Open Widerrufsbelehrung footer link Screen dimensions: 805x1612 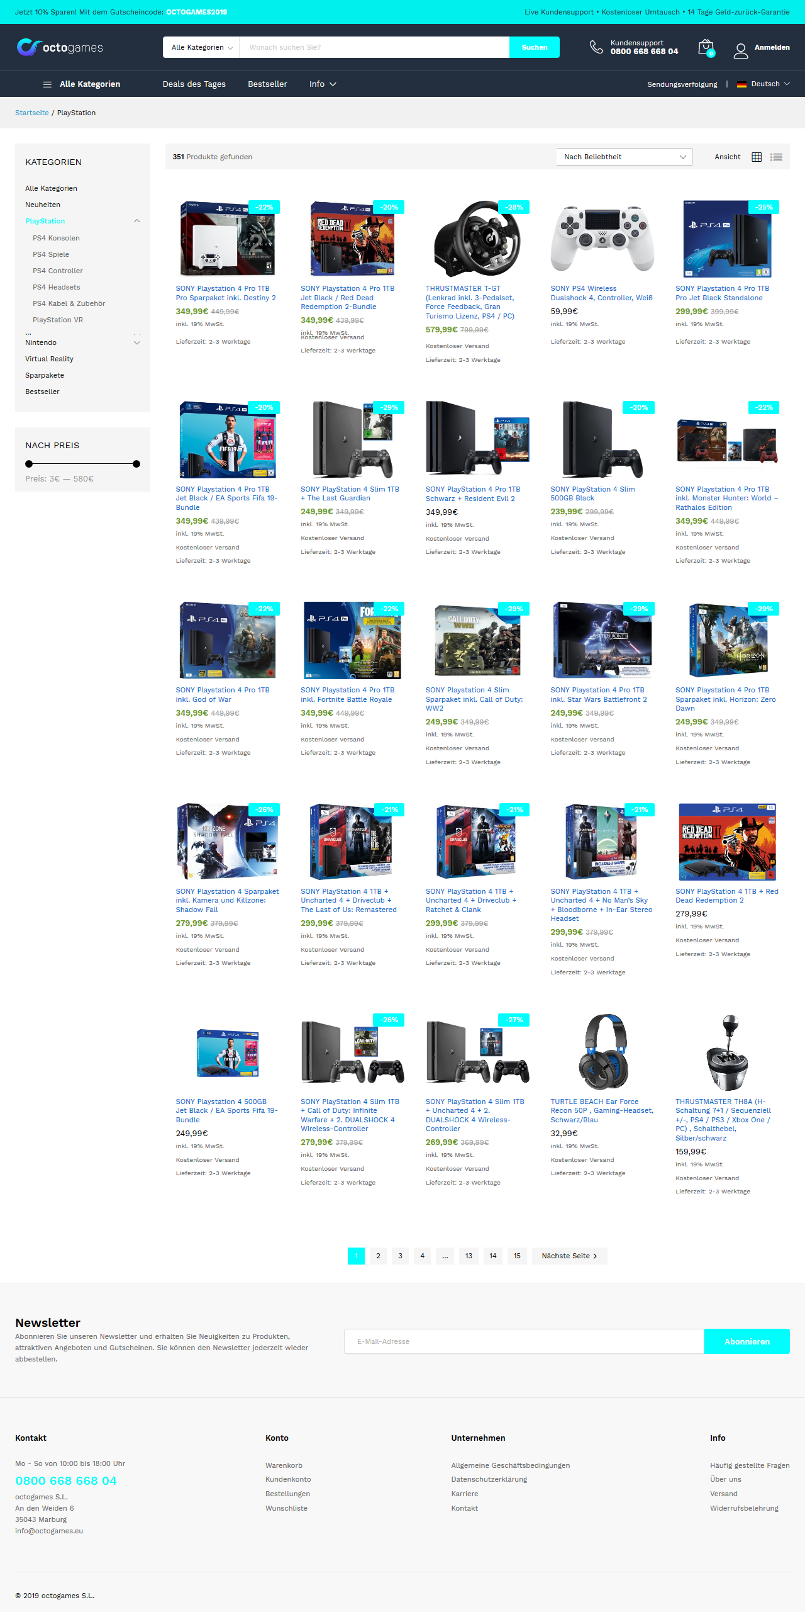coord(744,1508)
